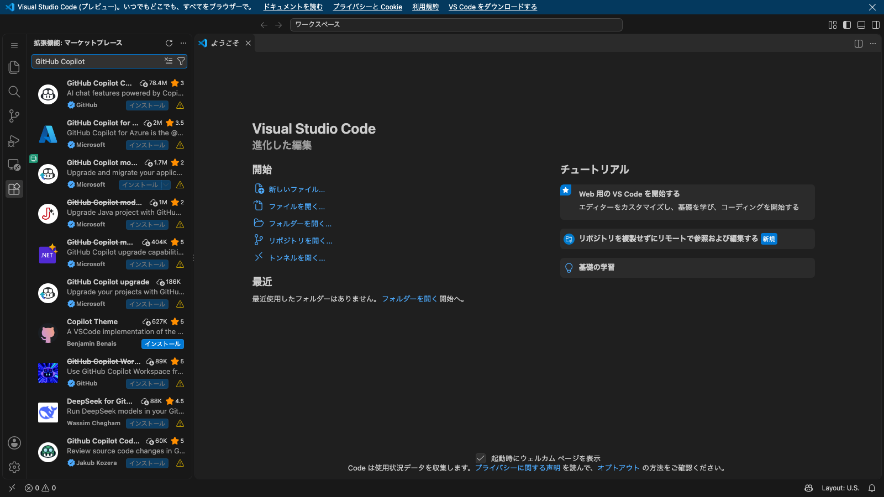Open the notifications bell in status bar
The height and width of the screenshot is (497, 884).
click(872, 488)
